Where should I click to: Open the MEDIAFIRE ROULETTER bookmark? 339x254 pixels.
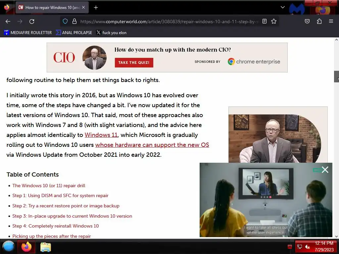click(x=28, y=33)
